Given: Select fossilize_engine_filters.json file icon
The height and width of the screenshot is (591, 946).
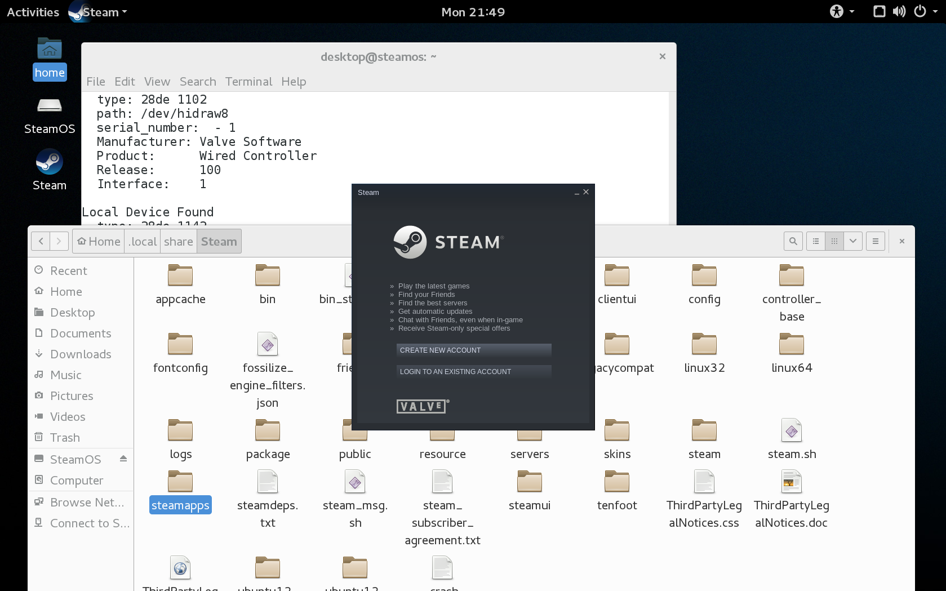Looking at the screenshot, I should pos(268,344).
